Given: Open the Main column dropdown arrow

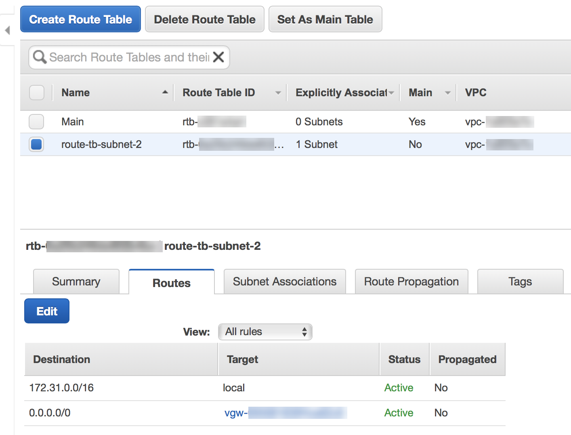Looking at the screenshot, I should [x=447, y=93].
